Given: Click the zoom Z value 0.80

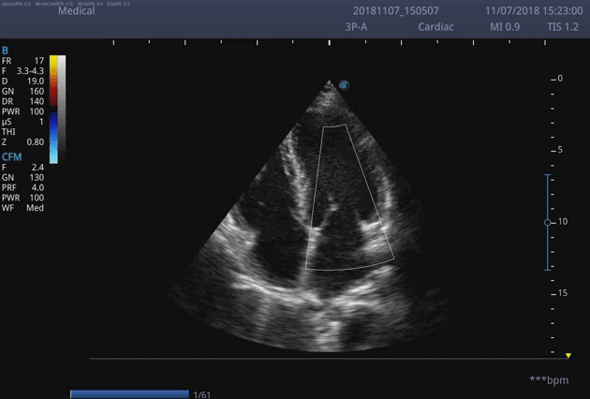Looking at the screenshot, I should pos(36,142).
